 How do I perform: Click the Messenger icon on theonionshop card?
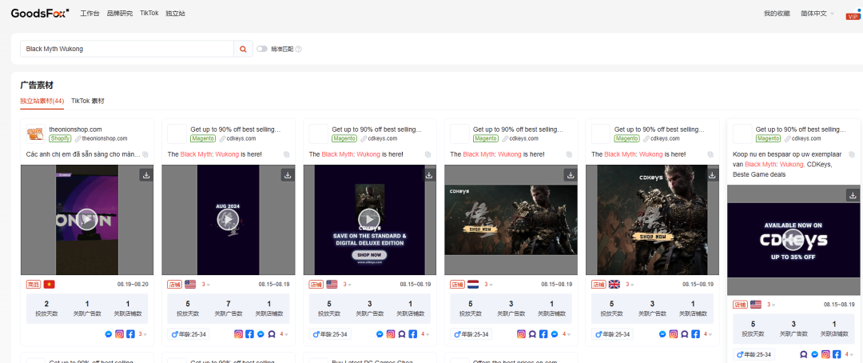pyautogui.click(x=109, y=333)
